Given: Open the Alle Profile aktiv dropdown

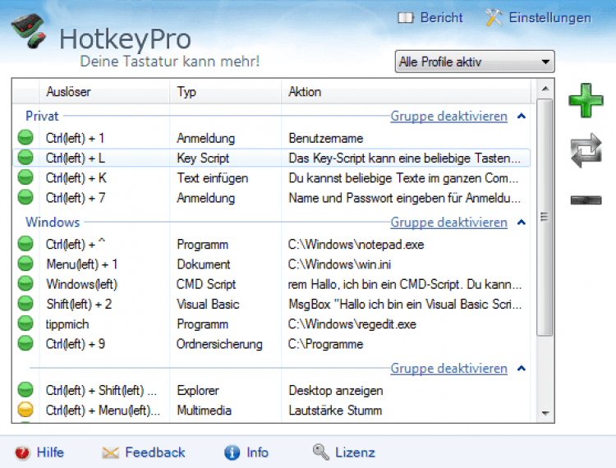Looking at the screenshot, I should [475, 62].
